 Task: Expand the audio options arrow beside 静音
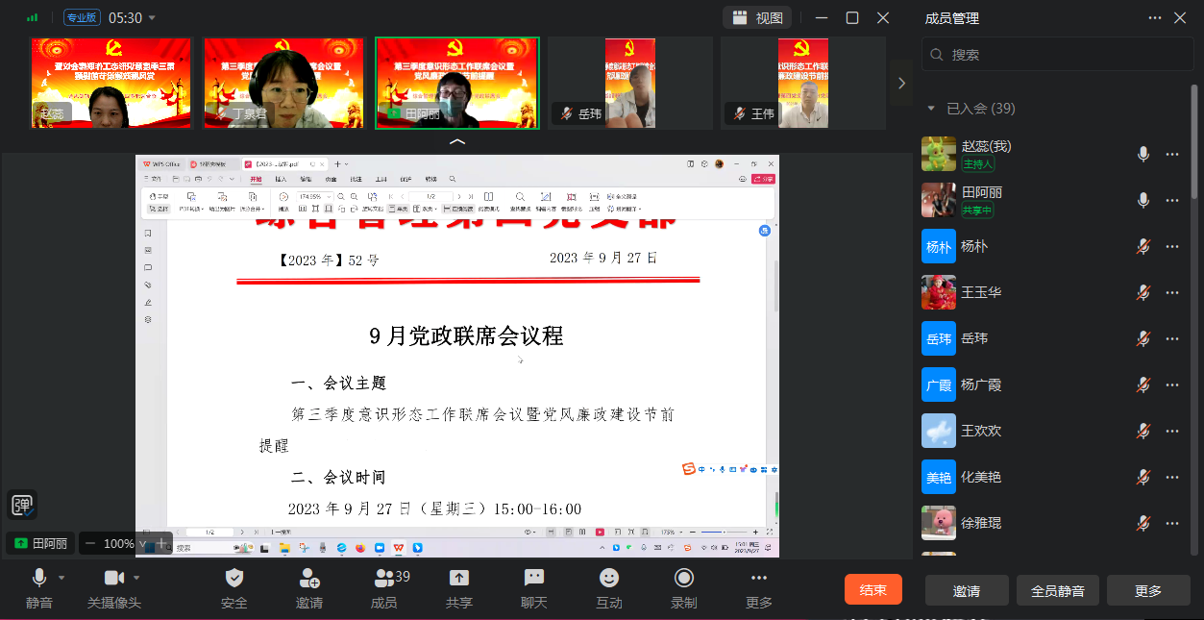point(62,578)
